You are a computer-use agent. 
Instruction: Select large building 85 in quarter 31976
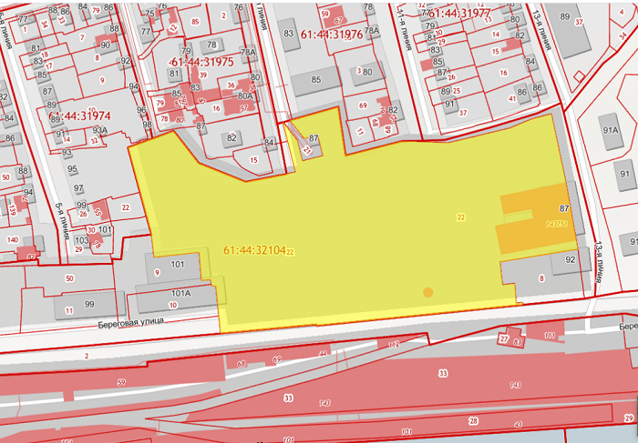[x=315, y=80]
